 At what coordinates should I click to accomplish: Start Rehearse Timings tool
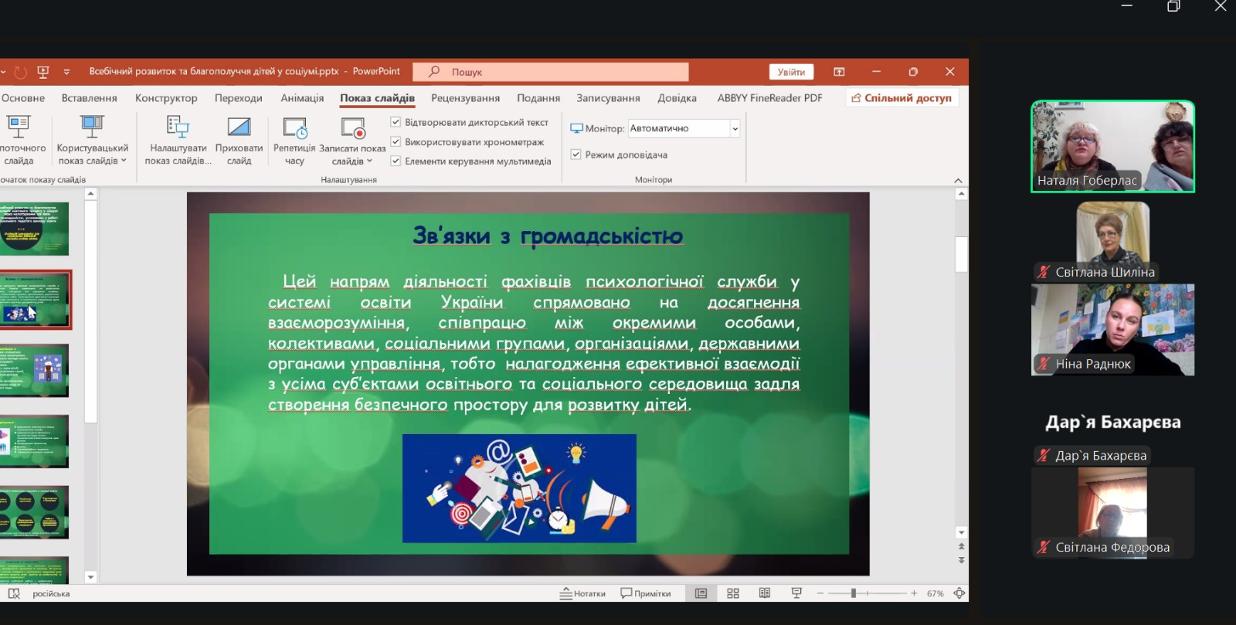(x=294, y=128)
